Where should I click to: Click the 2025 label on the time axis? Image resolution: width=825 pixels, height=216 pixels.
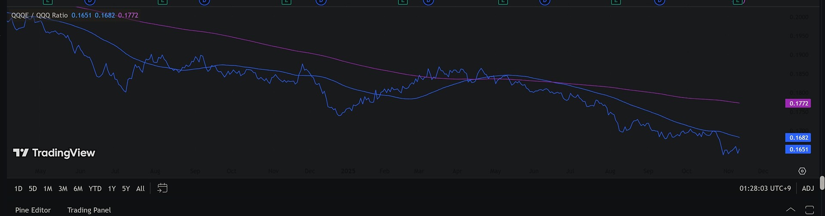pyautogui.click(x=348, y=171)
